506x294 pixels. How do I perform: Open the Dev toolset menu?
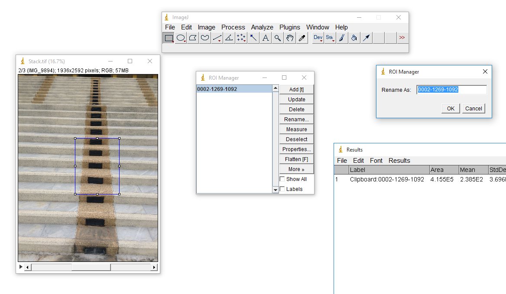coord(318,38)
